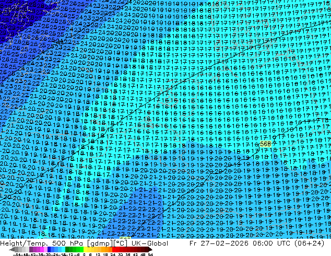Click the right arrow end of the color bar

click(x=150, y=249)
